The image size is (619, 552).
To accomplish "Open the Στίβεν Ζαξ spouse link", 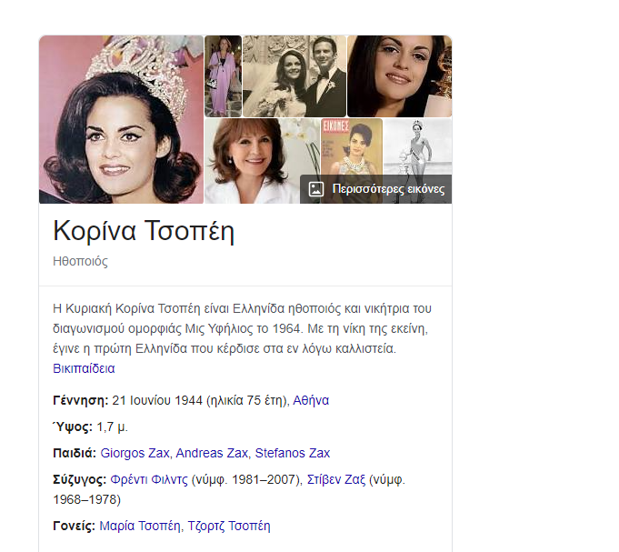I will [x=336, y=479].
